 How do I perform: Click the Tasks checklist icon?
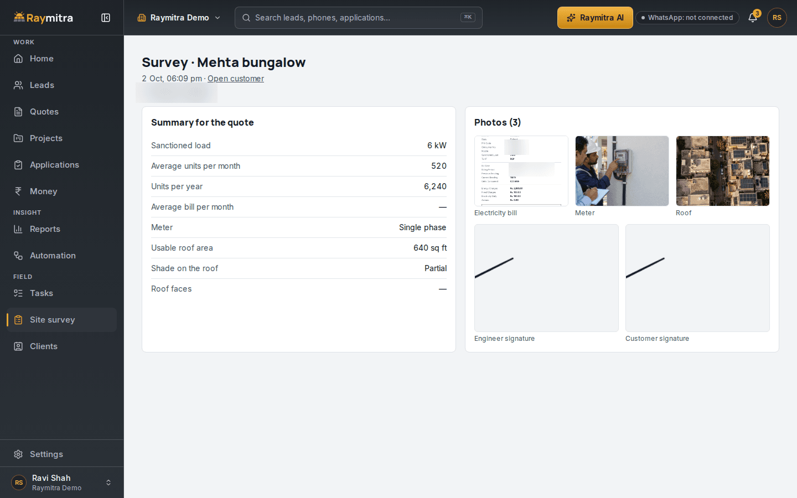18,293
